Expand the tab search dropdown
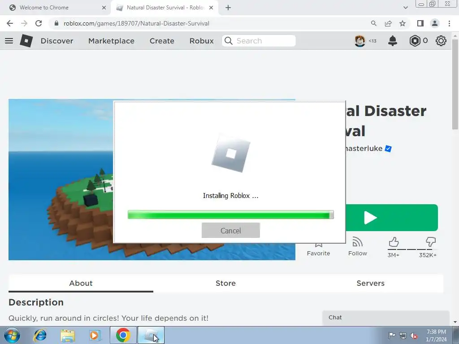This screenshot has height=344, width=459. point(405,8)
